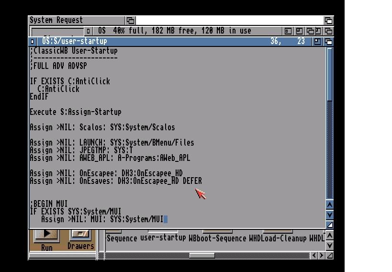Select the user-startup file icon
Screen dimensions: 392x272
pyautogui.click(x=163, y=238)
